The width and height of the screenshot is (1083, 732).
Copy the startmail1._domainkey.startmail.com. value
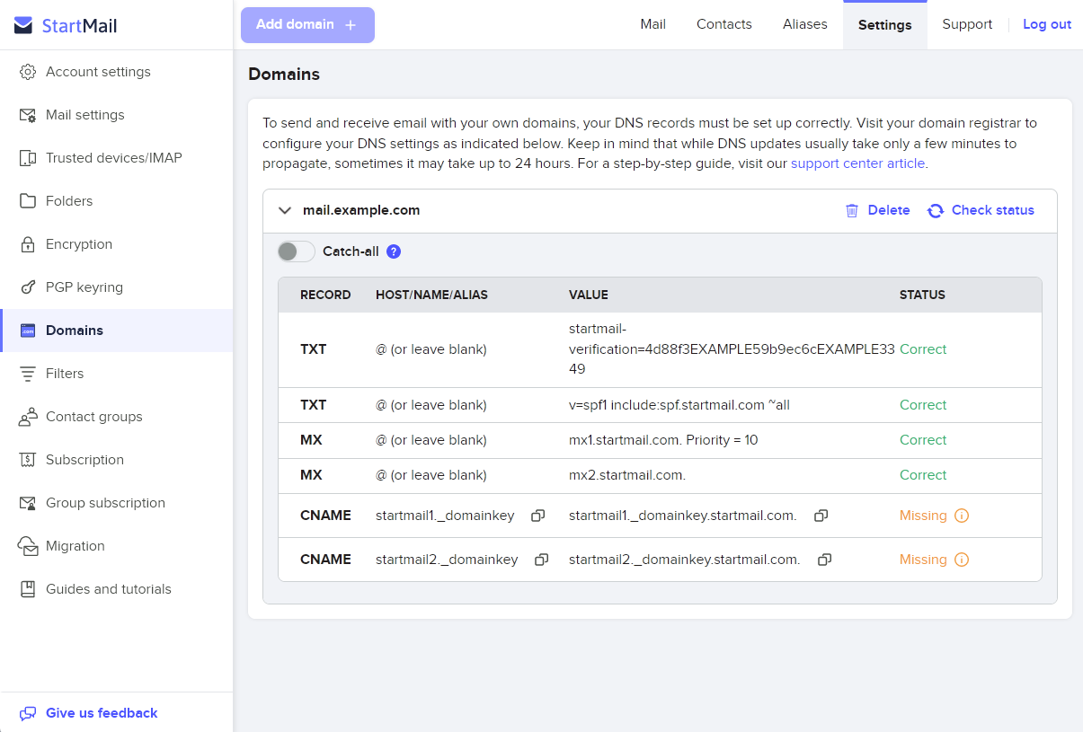(x=821, y=516)
